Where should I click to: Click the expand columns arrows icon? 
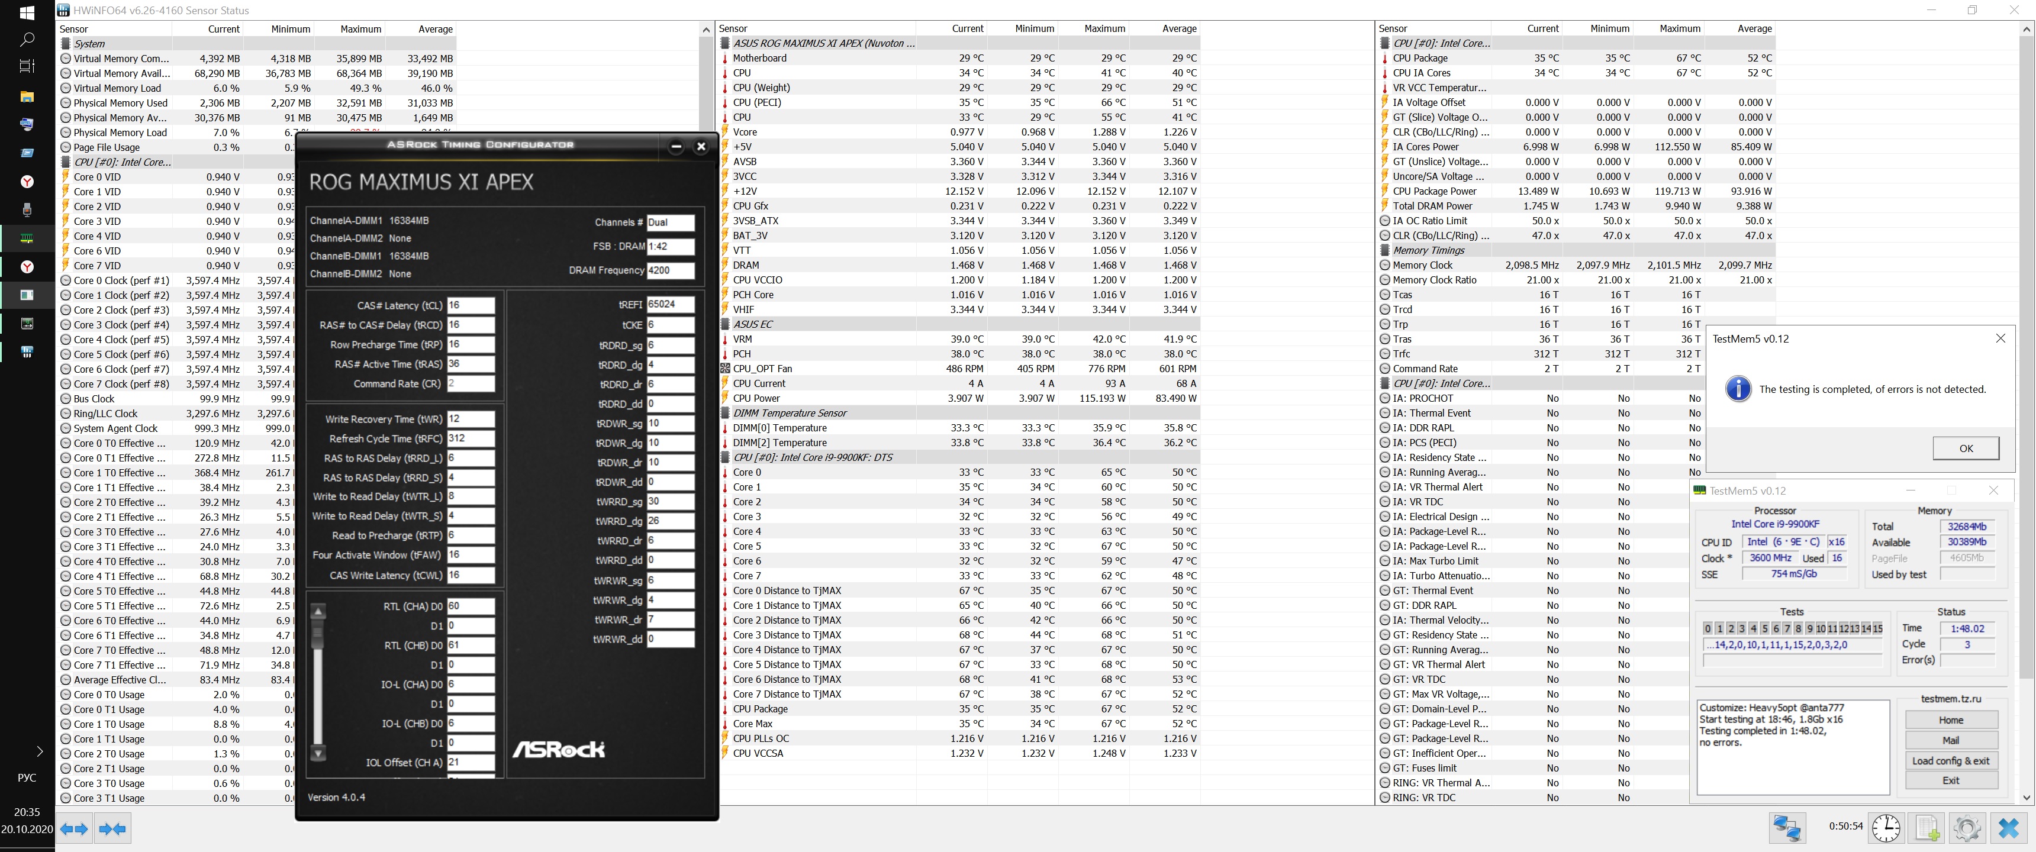[x=73, y=828]
